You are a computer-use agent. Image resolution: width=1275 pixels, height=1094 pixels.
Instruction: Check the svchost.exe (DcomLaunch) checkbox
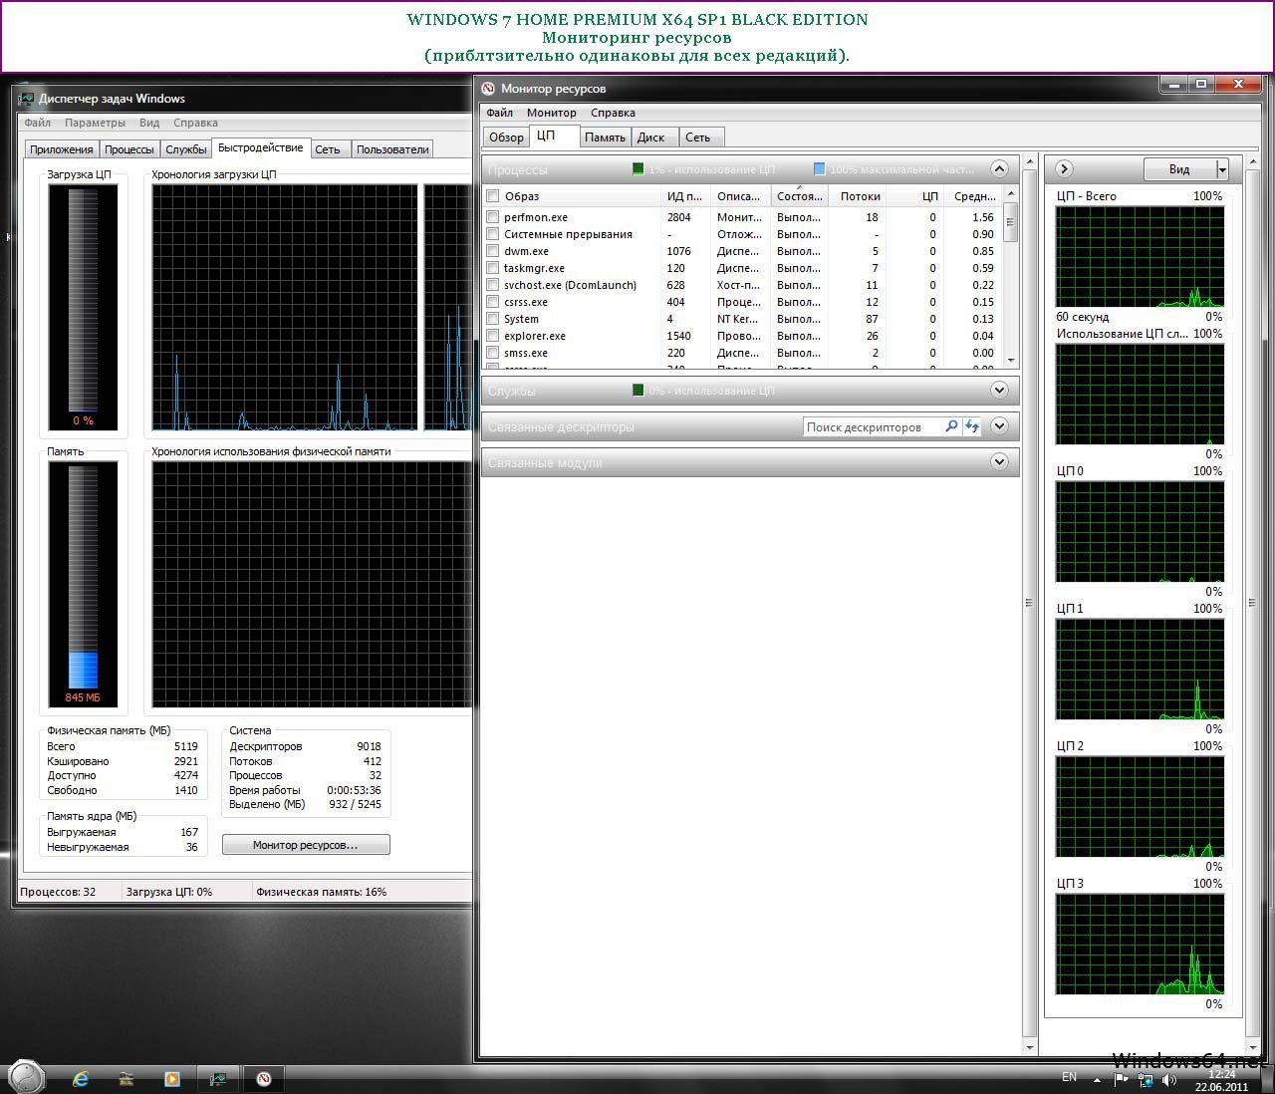[x=492, y=285]
